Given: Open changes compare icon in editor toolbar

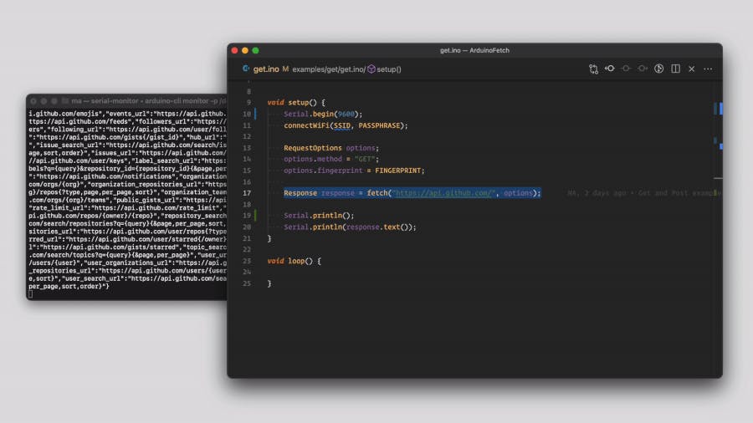Looking at the screenshot, I should pyautogui.click(x=593, y=69).
